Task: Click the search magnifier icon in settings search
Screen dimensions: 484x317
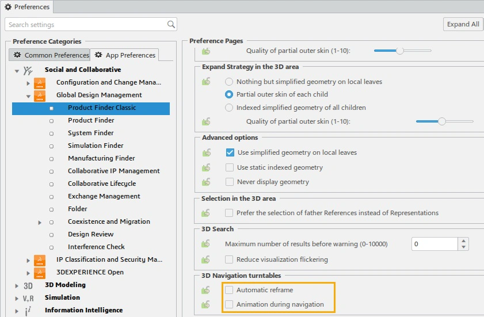Action: tap(171, 25)
